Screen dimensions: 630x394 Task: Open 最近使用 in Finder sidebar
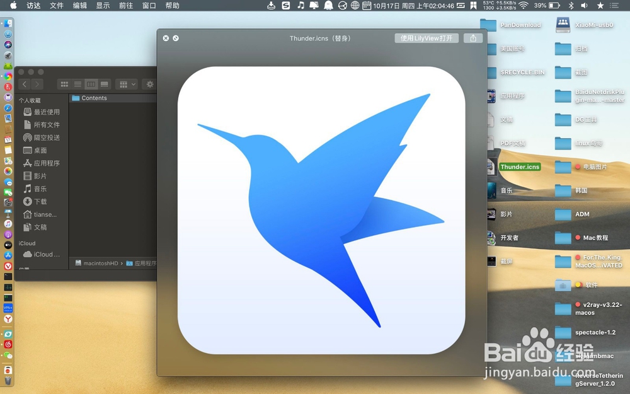click(x=42, y=112)
